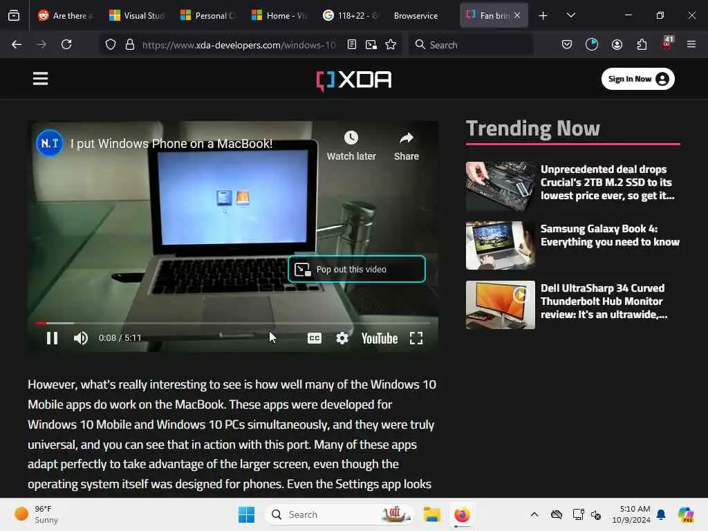708x531 pixels.
Task: Open the muted volume tray icon
Action: point(596,514)
